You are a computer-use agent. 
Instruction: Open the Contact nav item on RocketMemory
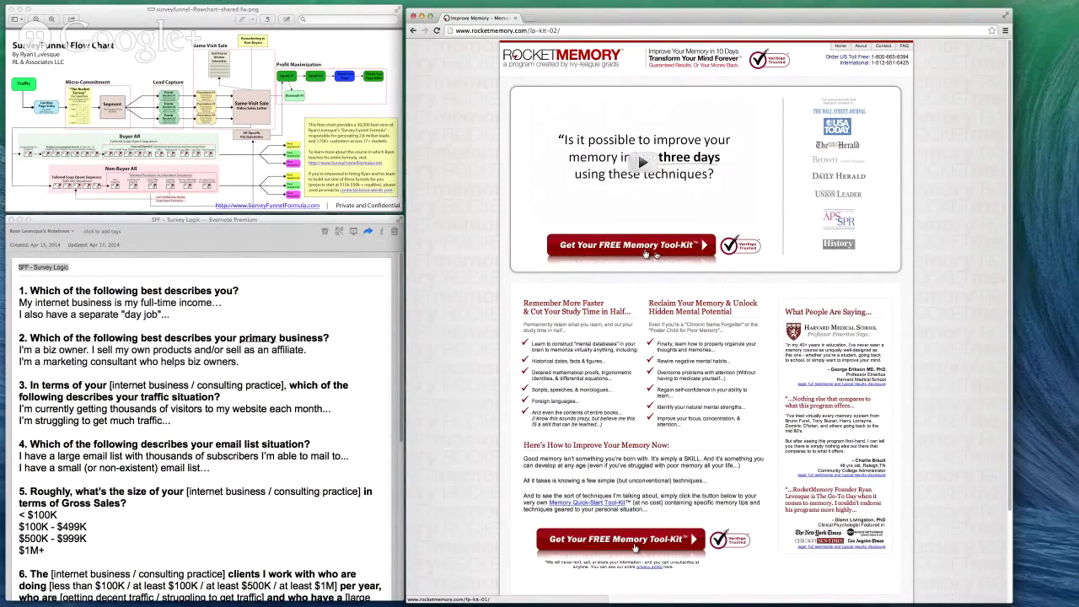[x=883, y=46]
